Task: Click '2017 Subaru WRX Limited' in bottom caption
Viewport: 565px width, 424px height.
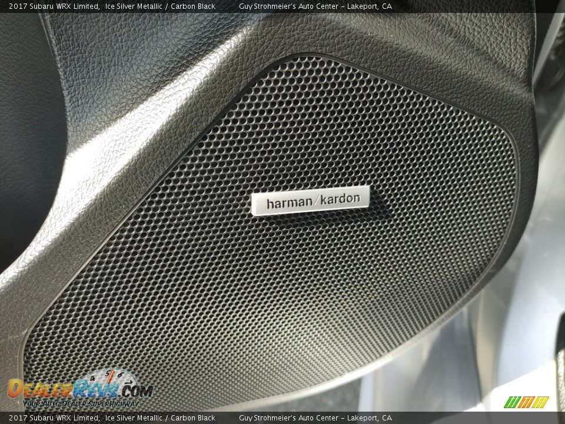Action: [54, 418]
